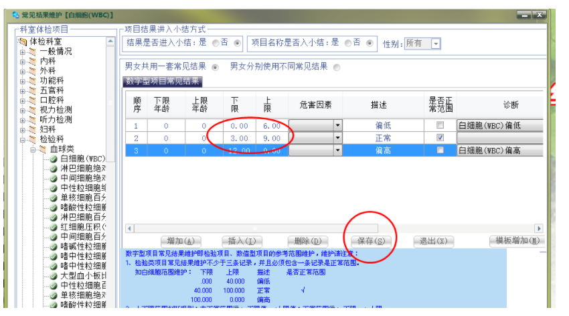Click the green check icon of 嗜碱性粒细胞

54,247
